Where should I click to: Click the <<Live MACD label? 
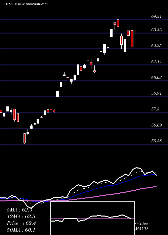[x=141, y=226]
